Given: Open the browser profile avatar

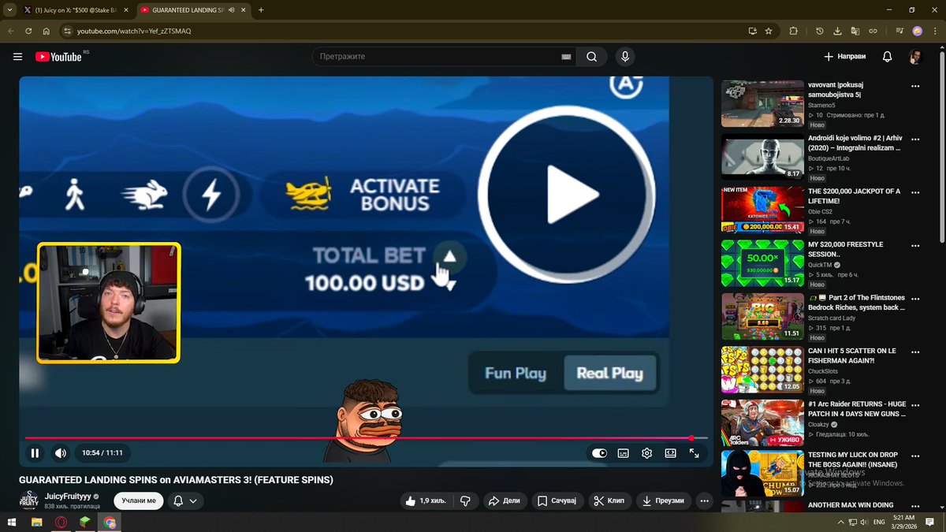Looking at the screenshot, I should click(918, 31).
